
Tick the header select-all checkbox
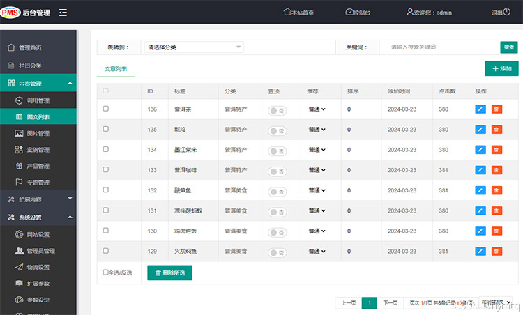(x=106, y=91)
